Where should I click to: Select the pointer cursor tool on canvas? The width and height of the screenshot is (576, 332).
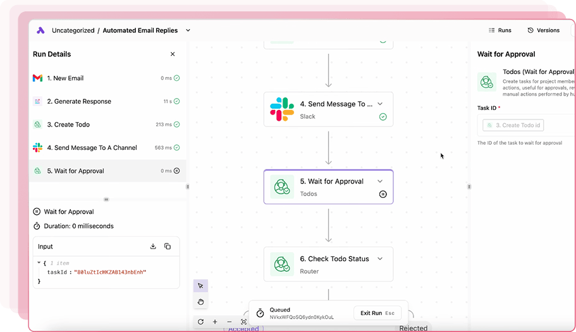[x=200, y=286]
